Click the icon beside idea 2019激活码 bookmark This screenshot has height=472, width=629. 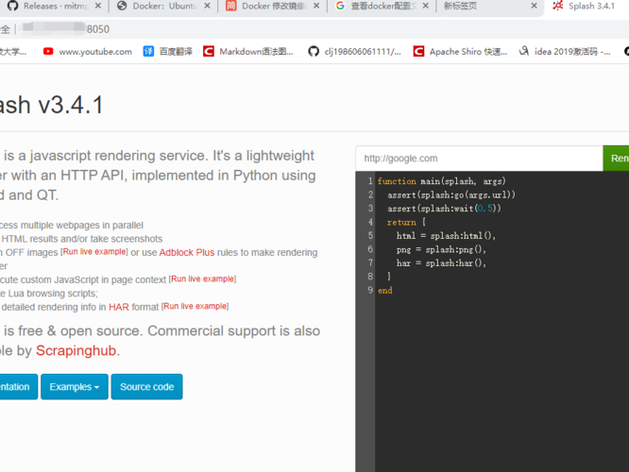[524, 51]
